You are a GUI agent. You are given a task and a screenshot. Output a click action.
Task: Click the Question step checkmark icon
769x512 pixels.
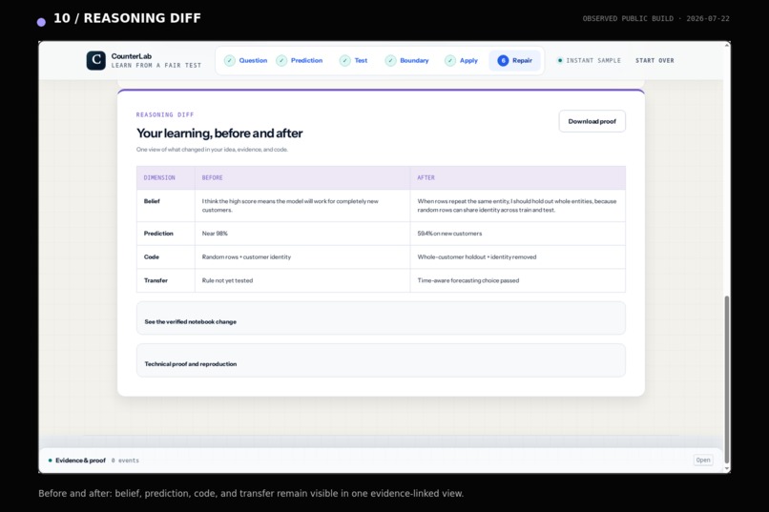(230, 61)
